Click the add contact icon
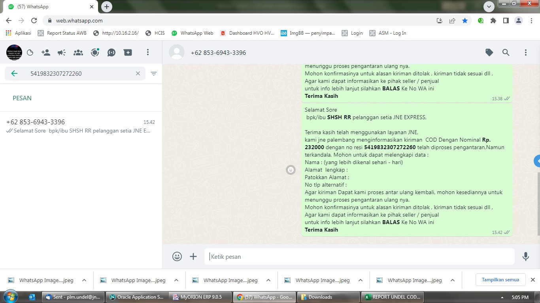540x303 pixels. [x=46, y=52]
